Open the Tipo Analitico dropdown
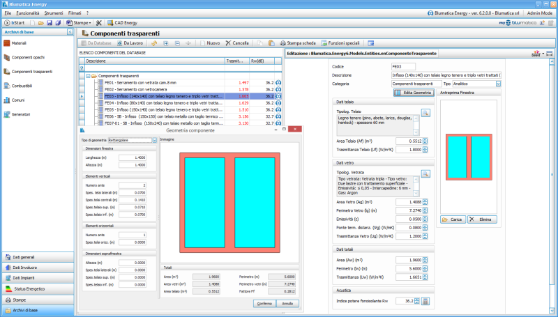Image resolution: width=558 pixels, height=317 pixels. (498, 84)
